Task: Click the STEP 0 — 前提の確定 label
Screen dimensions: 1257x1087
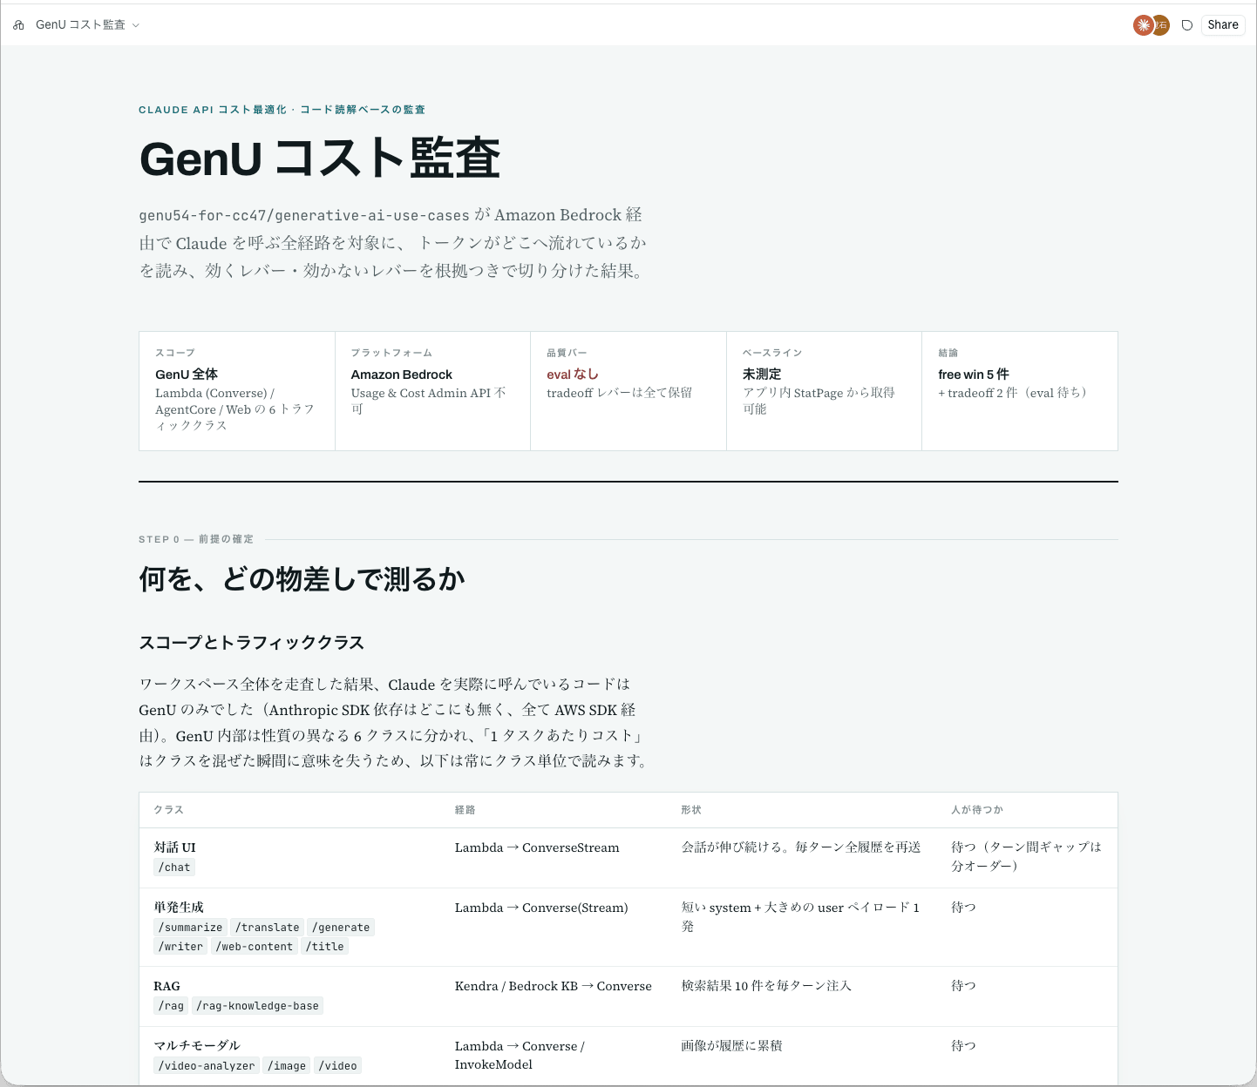Action: coord(196,539)
